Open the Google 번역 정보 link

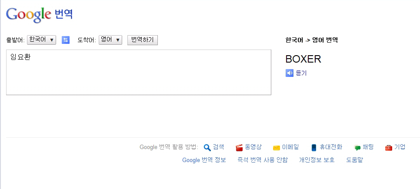(204, 160)
